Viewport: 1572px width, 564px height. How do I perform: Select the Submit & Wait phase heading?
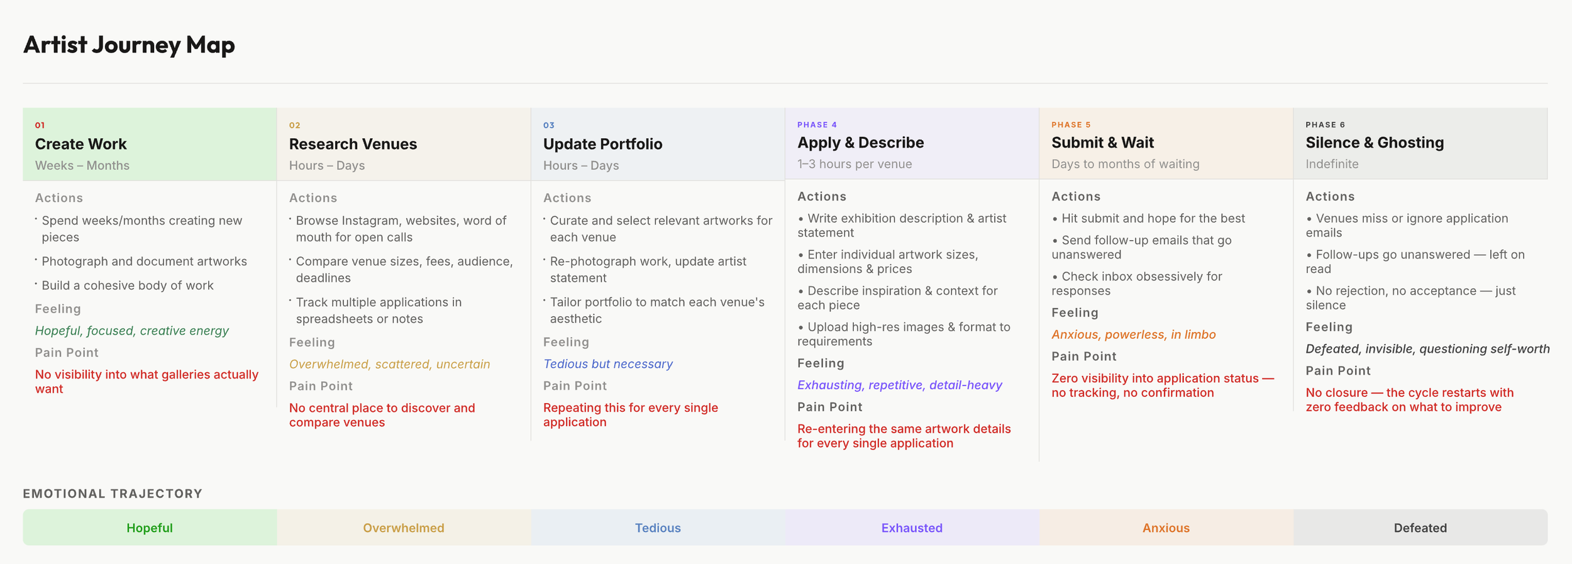[x=1102, y=143]
